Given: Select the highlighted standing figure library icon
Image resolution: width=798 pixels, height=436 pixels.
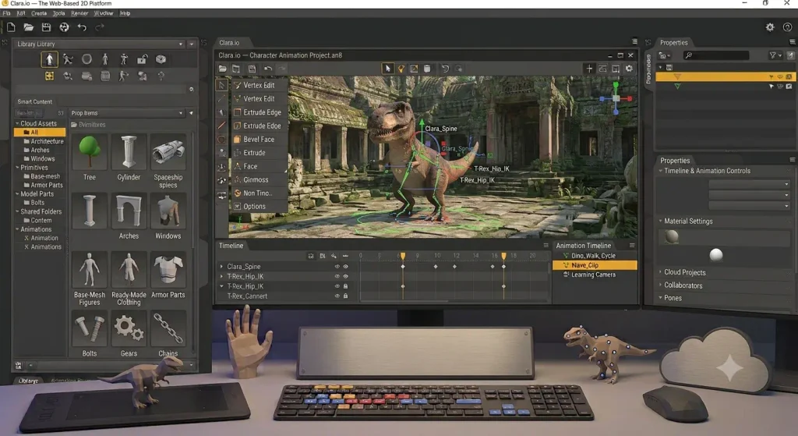Looking at the screenshot, I should point(49,59).
